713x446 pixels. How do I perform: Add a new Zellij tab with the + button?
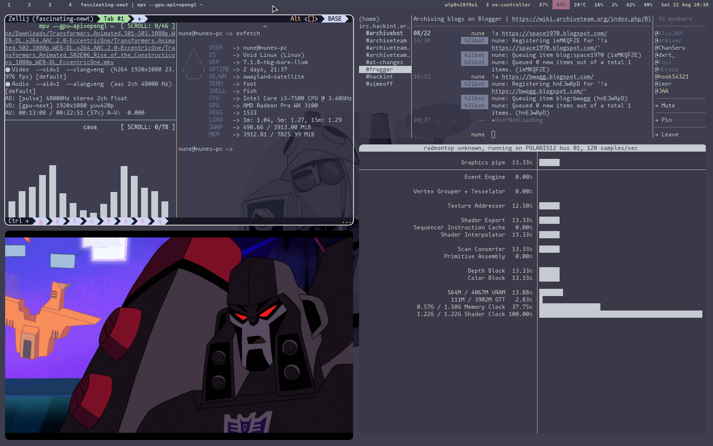pyautogui.click(x=139, y=19)
